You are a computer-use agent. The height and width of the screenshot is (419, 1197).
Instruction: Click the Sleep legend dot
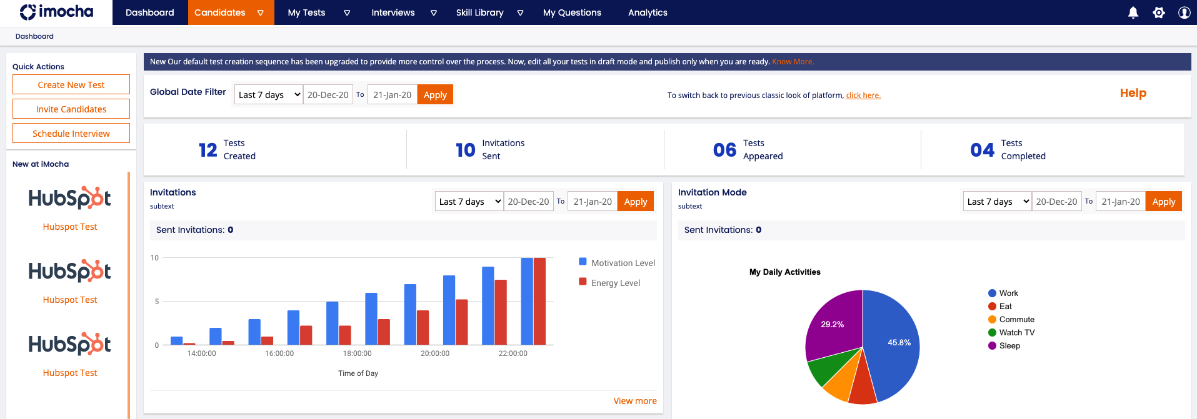click(x=992, y=346)
